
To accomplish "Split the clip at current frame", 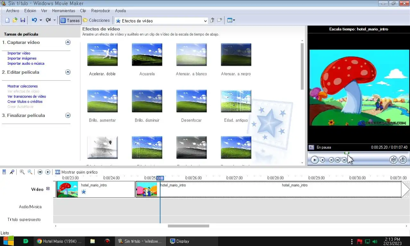I will 394,160.
